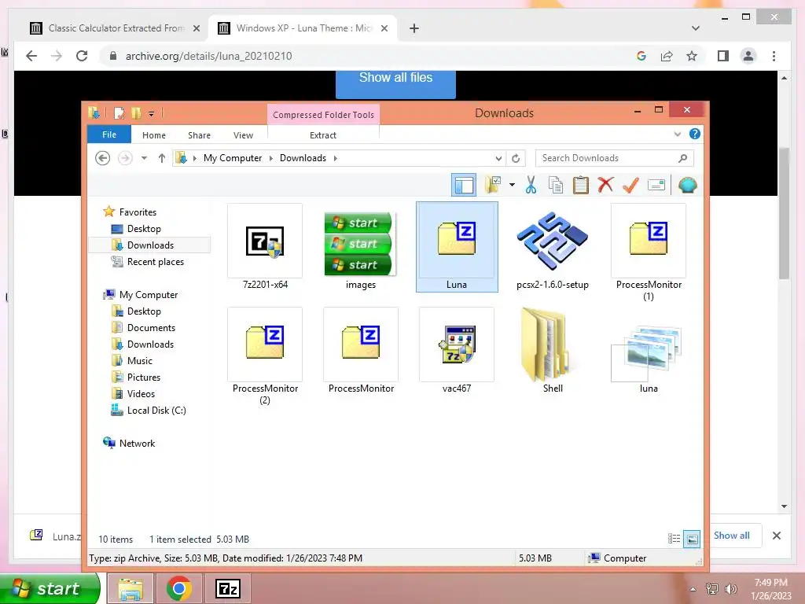The image size is (805, 604).
Task: Open the Share ribbon tab
Action: point(199,135)
